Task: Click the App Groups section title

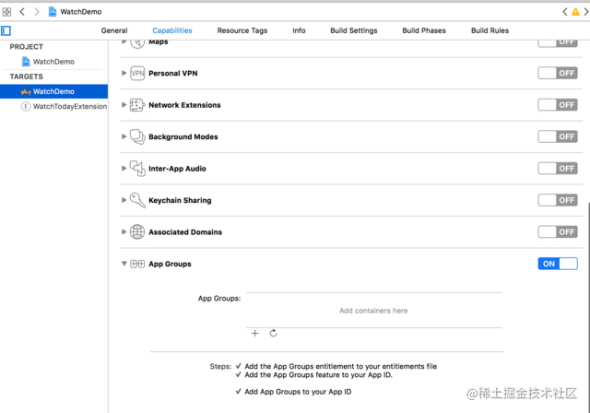Action: point(170,264)
